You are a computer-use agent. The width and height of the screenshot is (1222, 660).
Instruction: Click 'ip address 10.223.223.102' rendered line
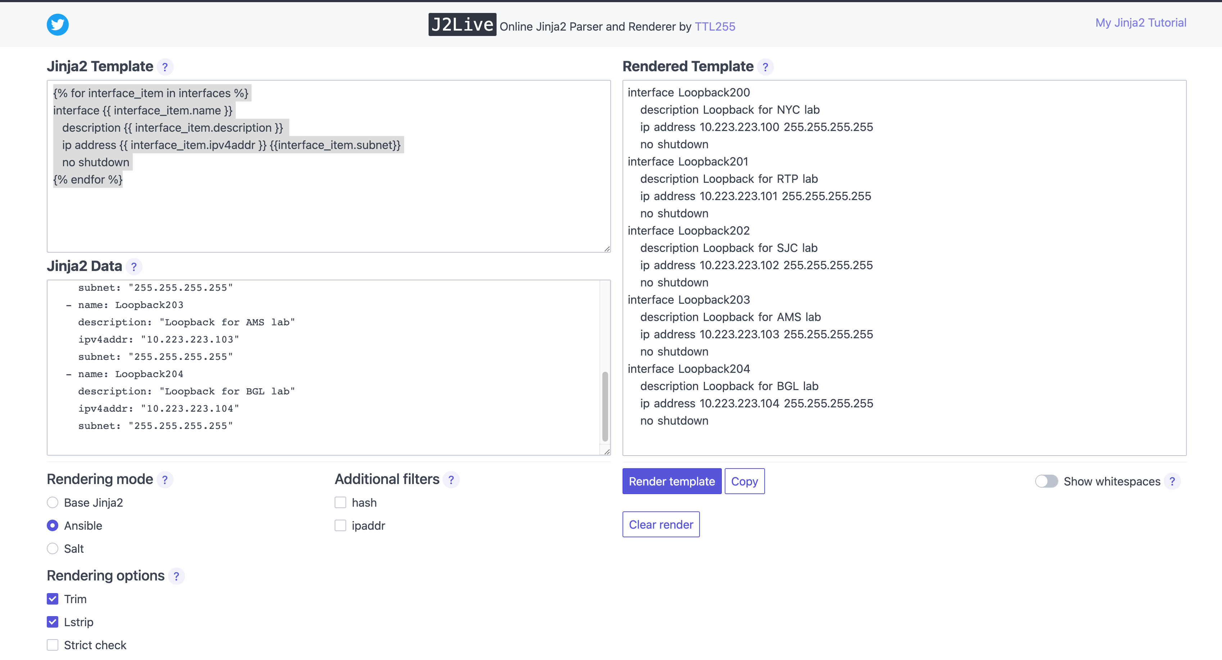756,265
